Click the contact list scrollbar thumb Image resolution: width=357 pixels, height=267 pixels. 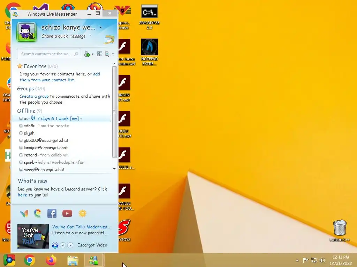(x=114, y=112)
